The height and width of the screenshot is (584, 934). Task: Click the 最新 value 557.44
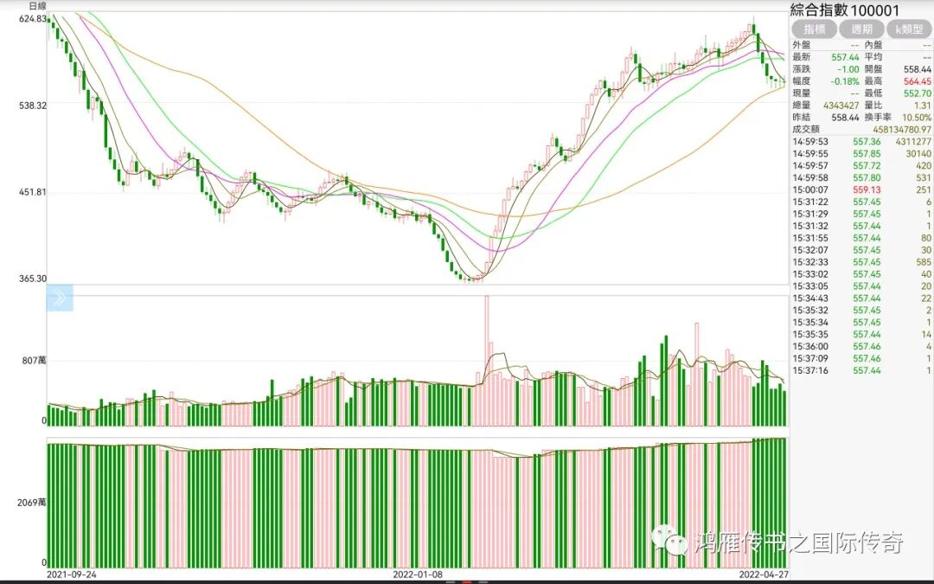(845, 57)
